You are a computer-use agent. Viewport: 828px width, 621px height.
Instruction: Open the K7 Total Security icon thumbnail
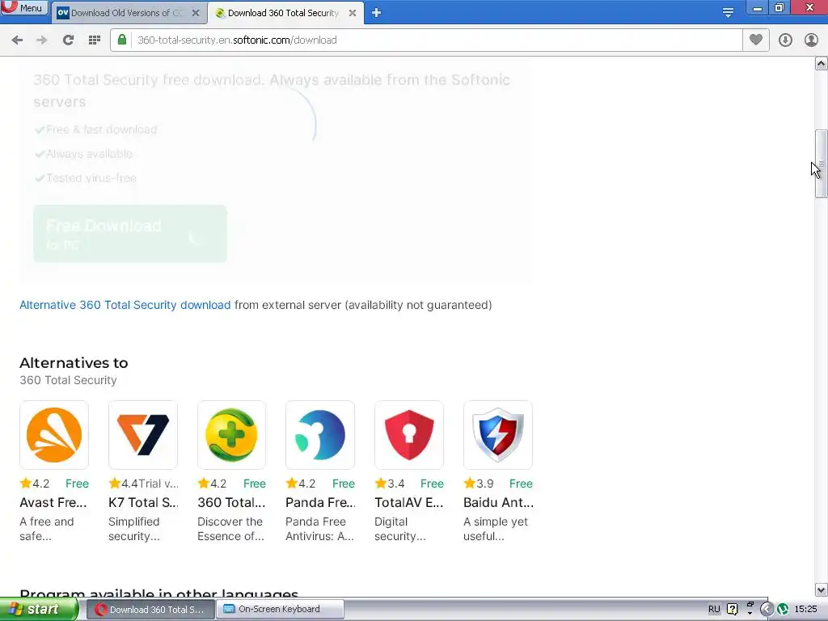point(142,434)
